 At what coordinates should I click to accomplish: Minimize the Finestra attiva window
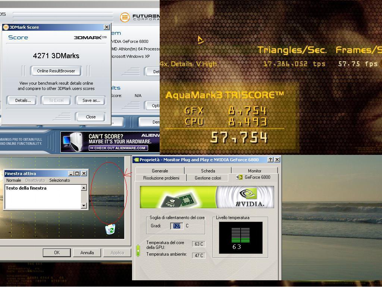tap(71, 174)
